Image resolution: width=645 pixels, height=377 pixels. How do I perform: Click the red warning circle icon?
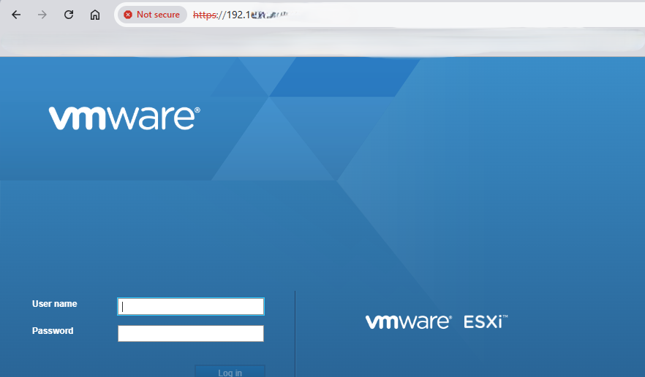coord(128,15)
